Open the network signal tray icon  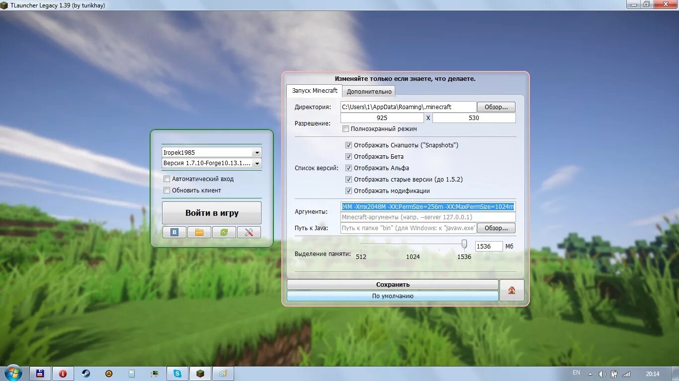(626, 374)
